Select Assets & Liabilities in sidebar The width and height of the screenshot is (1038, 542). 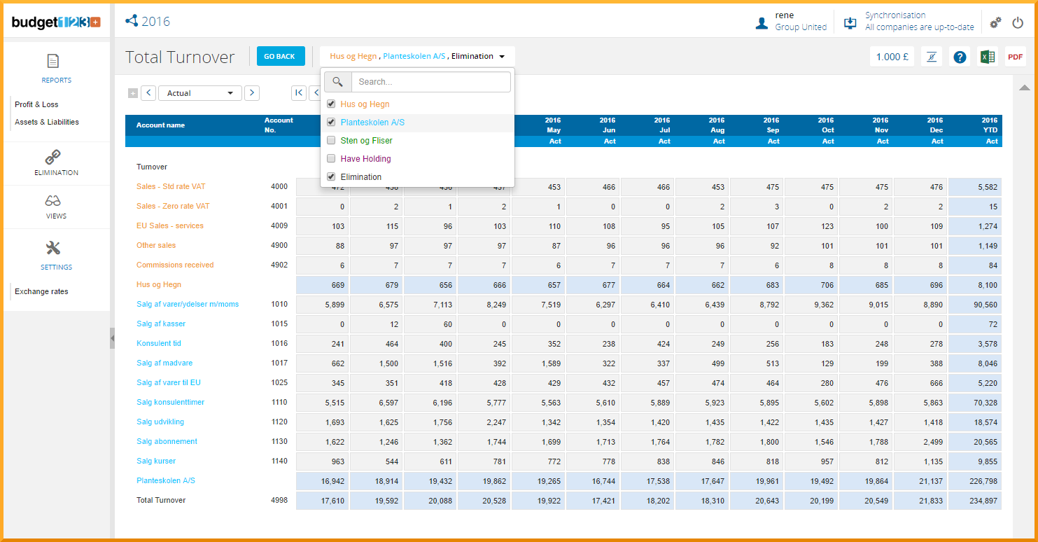point(47,122)
